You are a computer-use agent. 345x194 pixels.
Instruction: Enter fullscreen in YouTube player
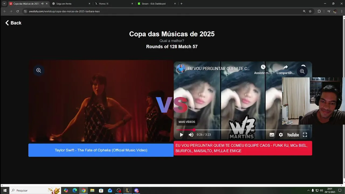305,135
